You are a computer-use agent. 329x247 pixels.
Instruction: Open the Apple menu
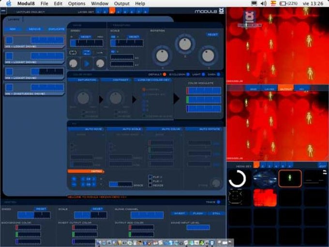9,3
